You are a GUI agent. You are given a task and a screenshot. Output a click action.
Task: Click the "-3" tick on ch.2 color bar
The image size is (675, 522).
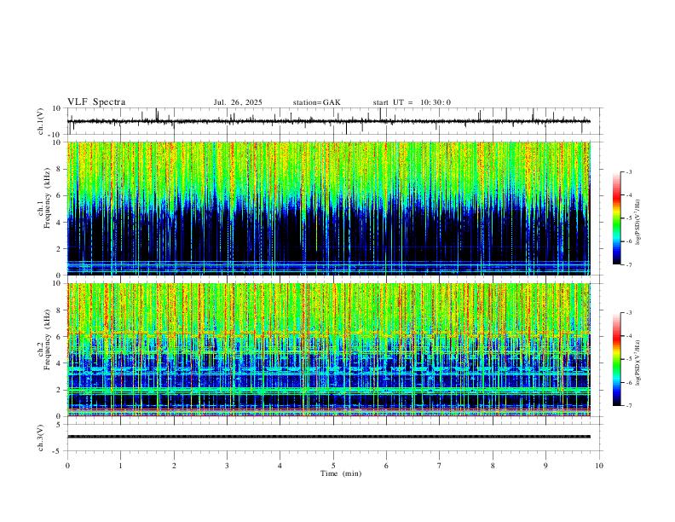[629, 313]
